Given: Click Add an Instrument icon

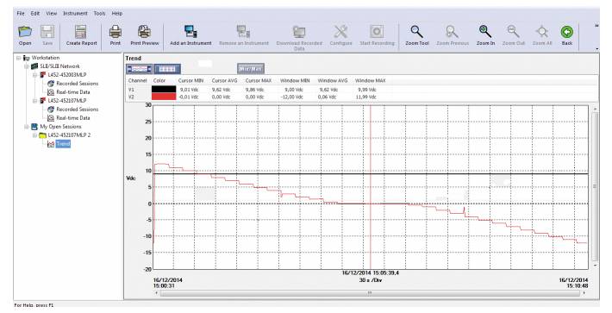Looking at the screenshot, I should [x=190, y=32].
